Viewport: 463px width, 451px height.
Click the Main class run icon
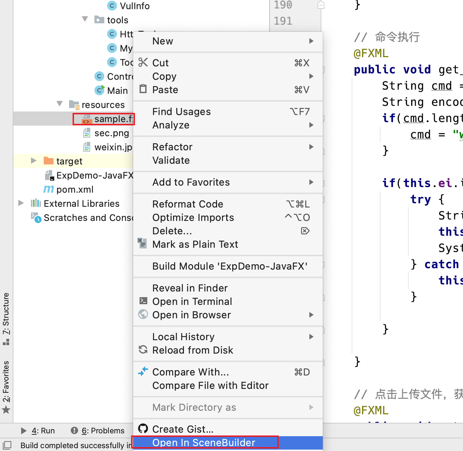[100, 90]
